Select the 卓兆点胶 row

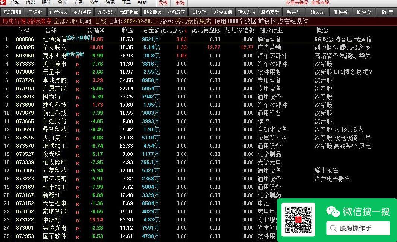point(198,80)
